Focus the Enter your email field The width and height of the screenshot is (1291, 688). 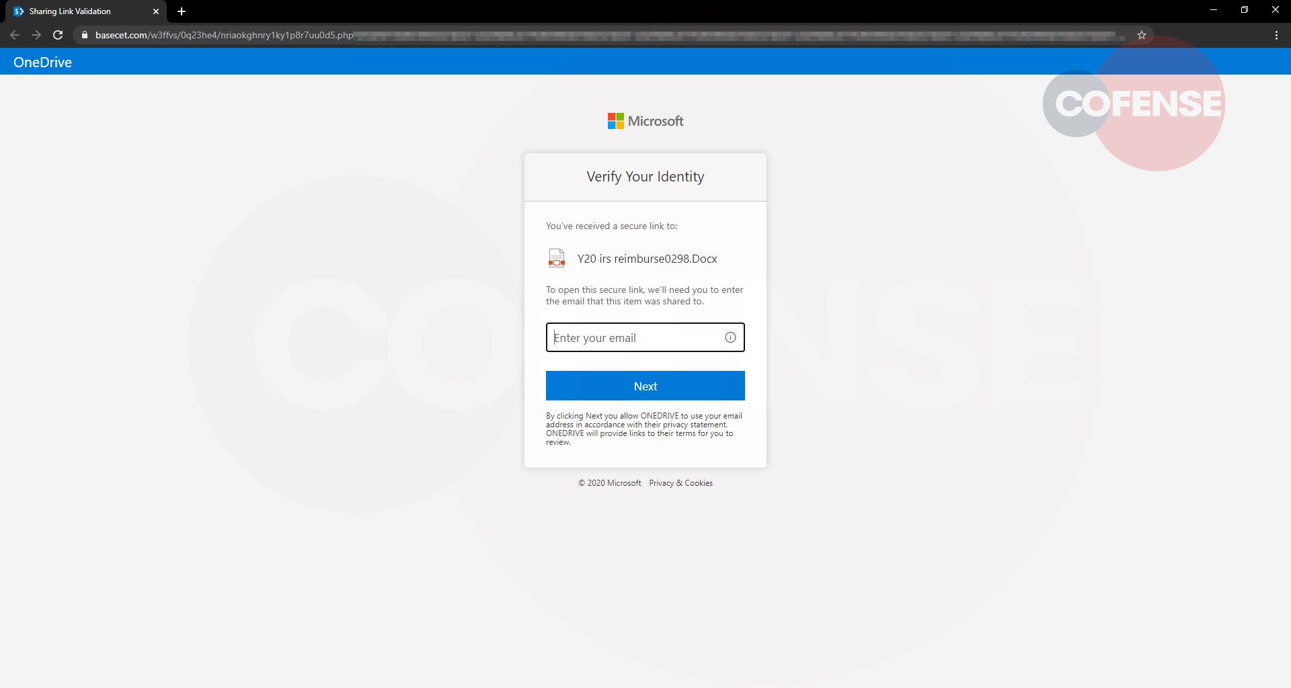coord(645,337)
